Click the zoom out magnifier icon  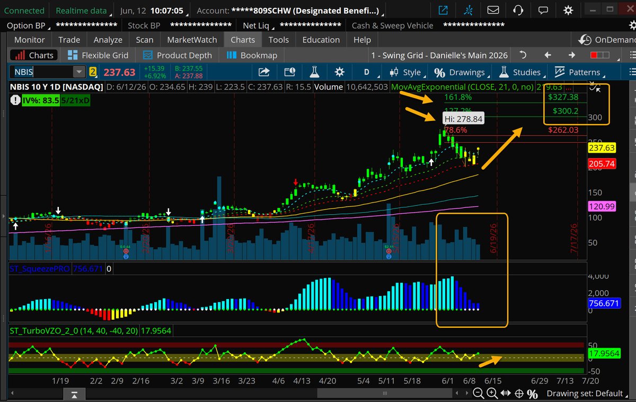click(478, 393)
